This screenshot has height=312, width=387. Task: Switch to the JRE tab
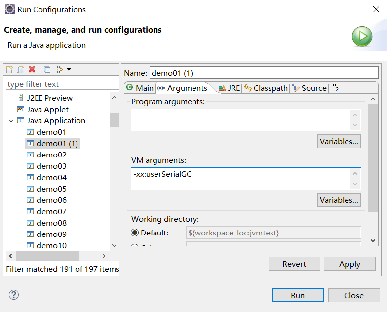(230, 88)
